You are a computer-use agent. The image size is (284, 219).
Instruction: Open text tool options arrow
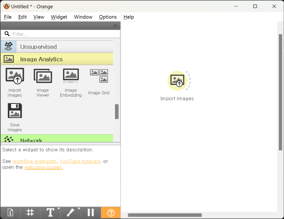pyautogui.click(x=58, y=209)
